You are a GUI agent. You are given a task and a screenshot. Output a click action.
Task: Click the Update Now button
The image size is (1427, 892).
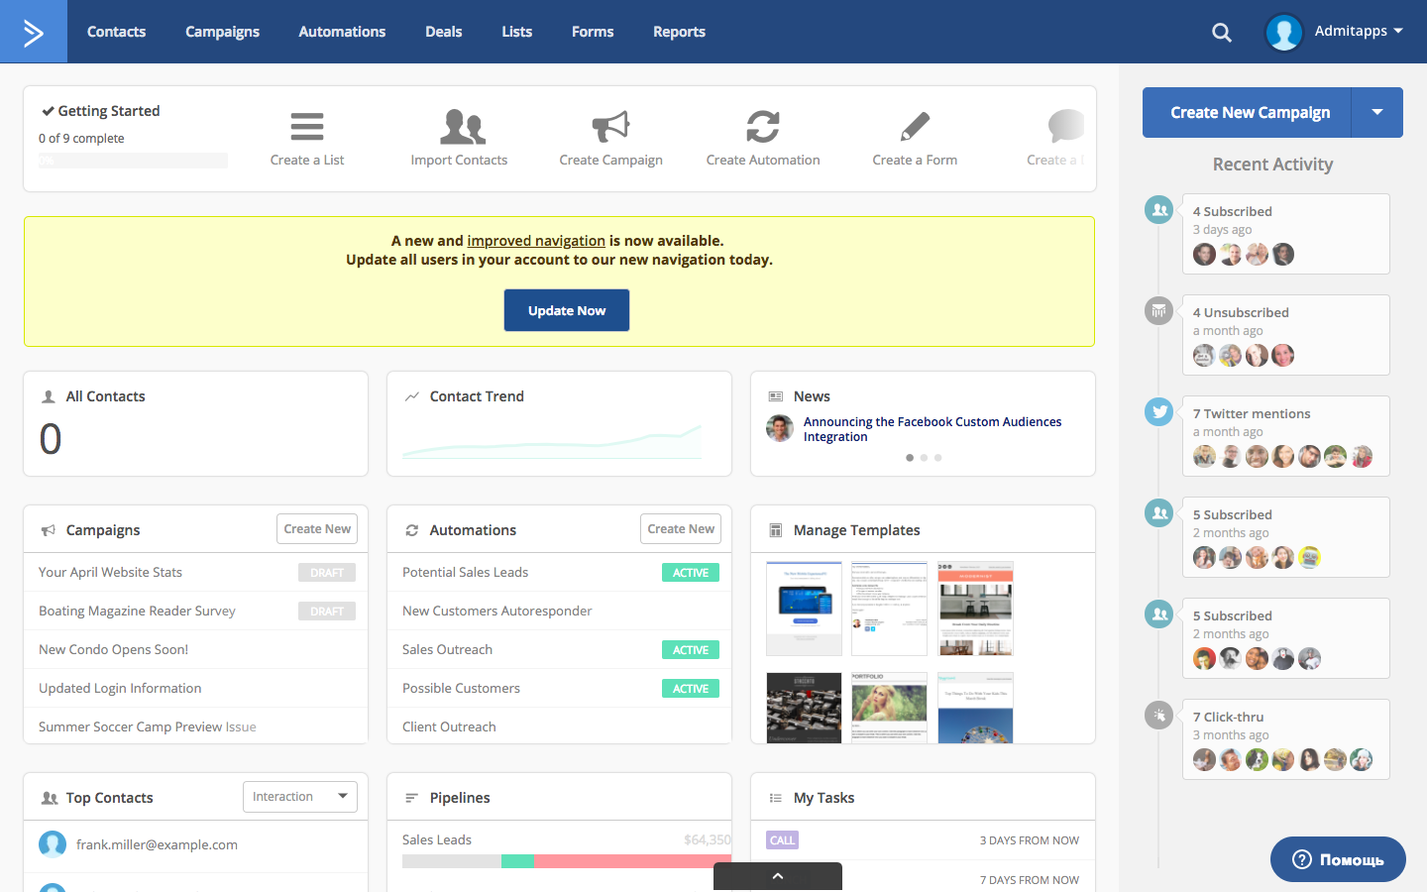tap(567, 310)
